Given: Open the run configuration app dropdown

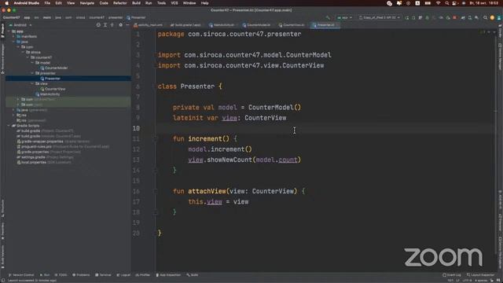Looking at the screenshot, I should (344, 17).
